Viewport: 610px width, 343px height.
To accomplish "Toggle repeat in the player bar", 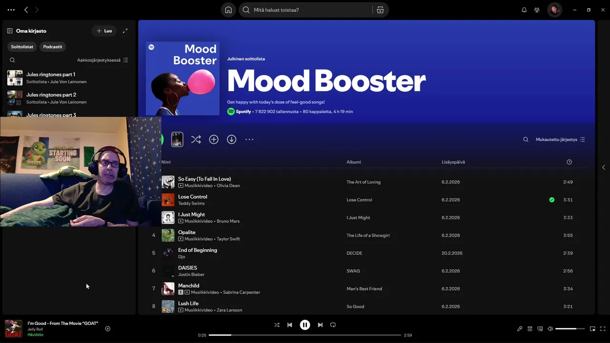I will tap(333, 325).
